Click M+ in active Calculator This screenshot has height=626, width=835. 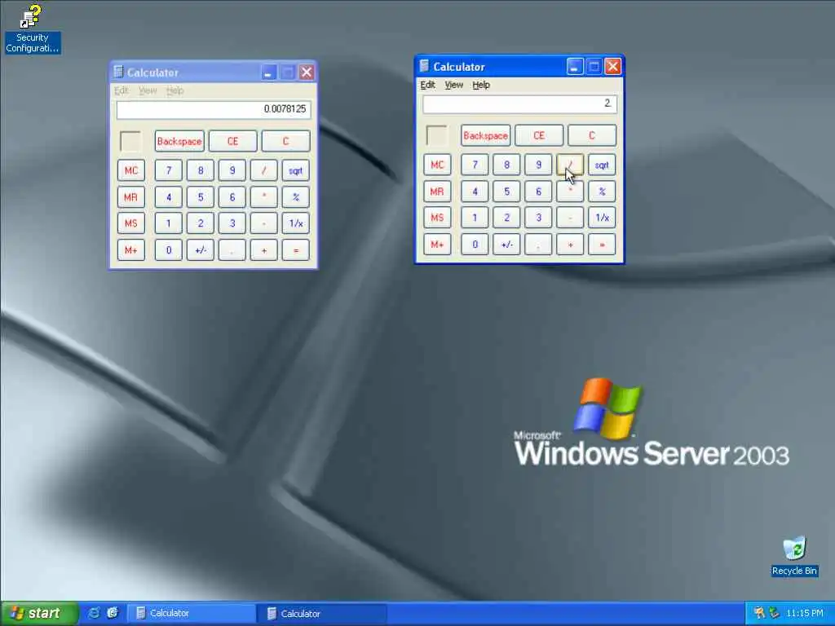tap(437, 245)
